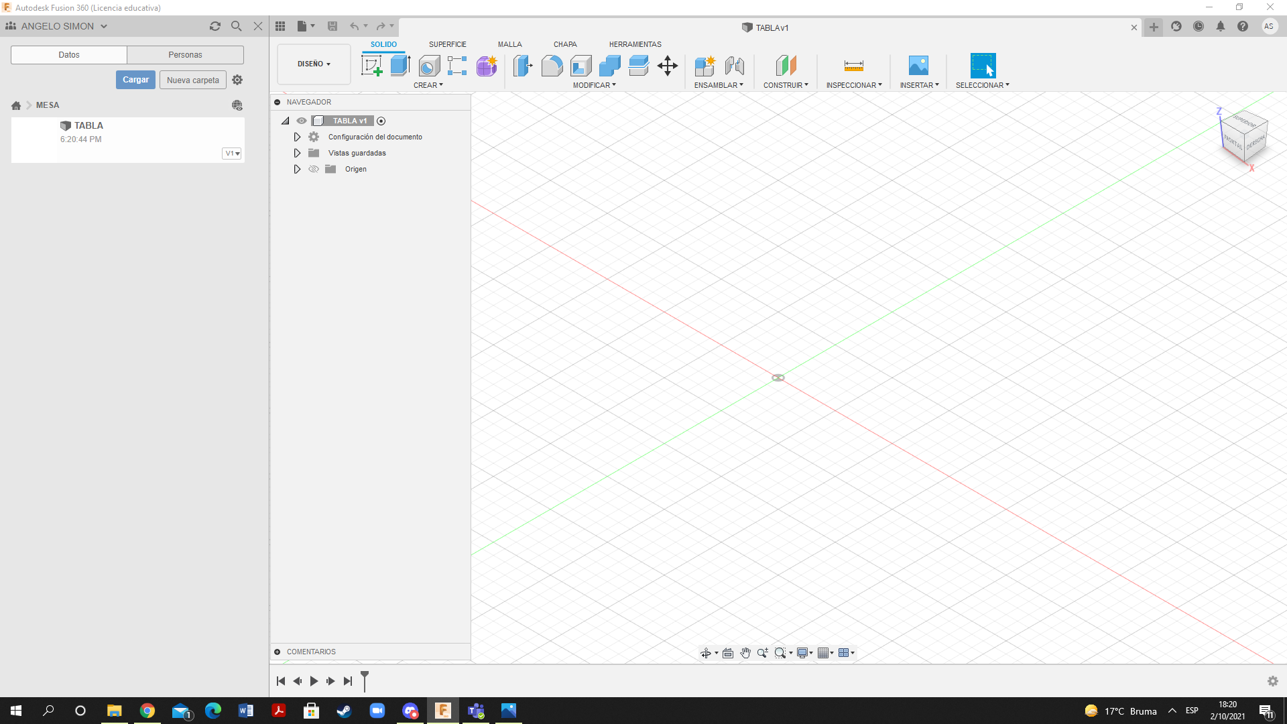Viewport: 1287px width, 724px height.
Task: Play the timeline
Action: (x=314, y=681)
